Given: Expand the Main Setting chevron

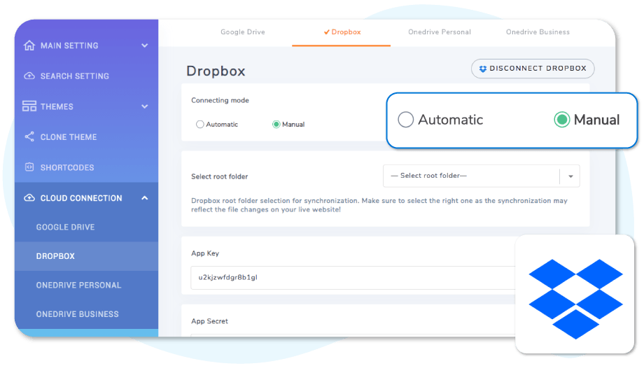Looking at the screenshot, I should (144, 45).
